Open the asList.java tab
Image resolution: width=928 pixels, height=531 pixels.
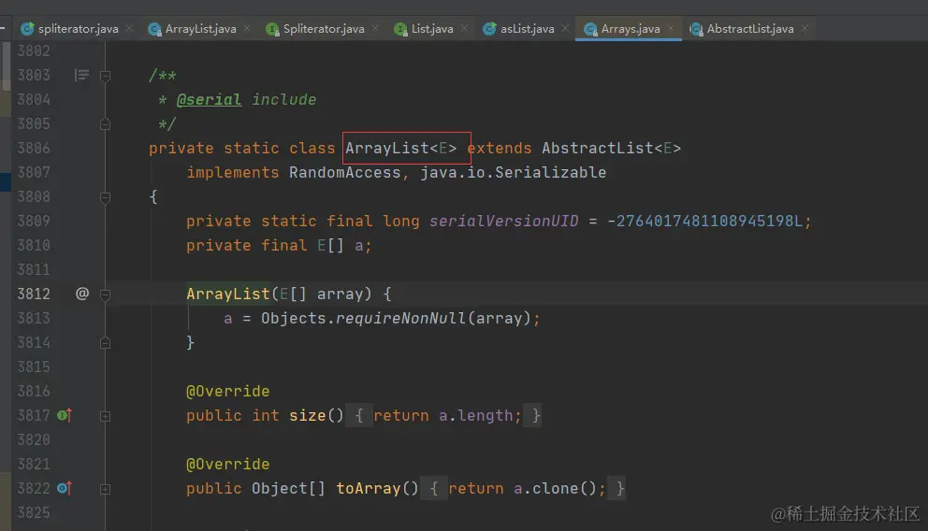coord(527,28)
